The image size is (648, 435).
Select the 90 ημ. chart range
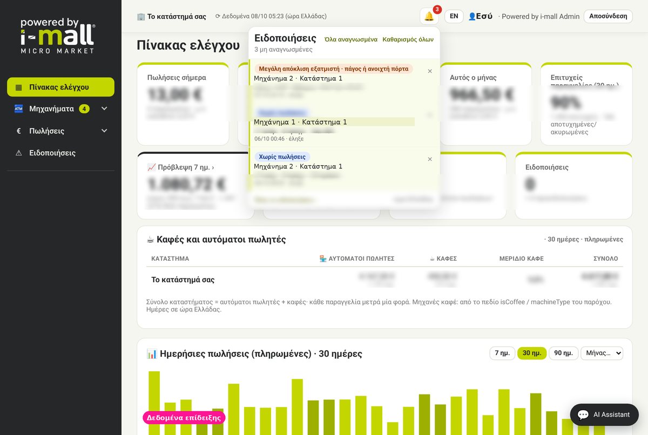(x=563, y=353)
